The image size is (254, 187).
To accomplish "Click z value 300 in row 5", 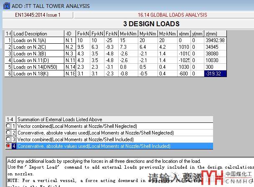I will point(215,67).
